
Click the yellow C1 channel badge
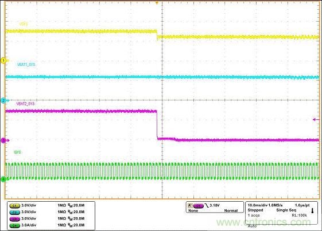pyautogui.click(x=15, y=205)
